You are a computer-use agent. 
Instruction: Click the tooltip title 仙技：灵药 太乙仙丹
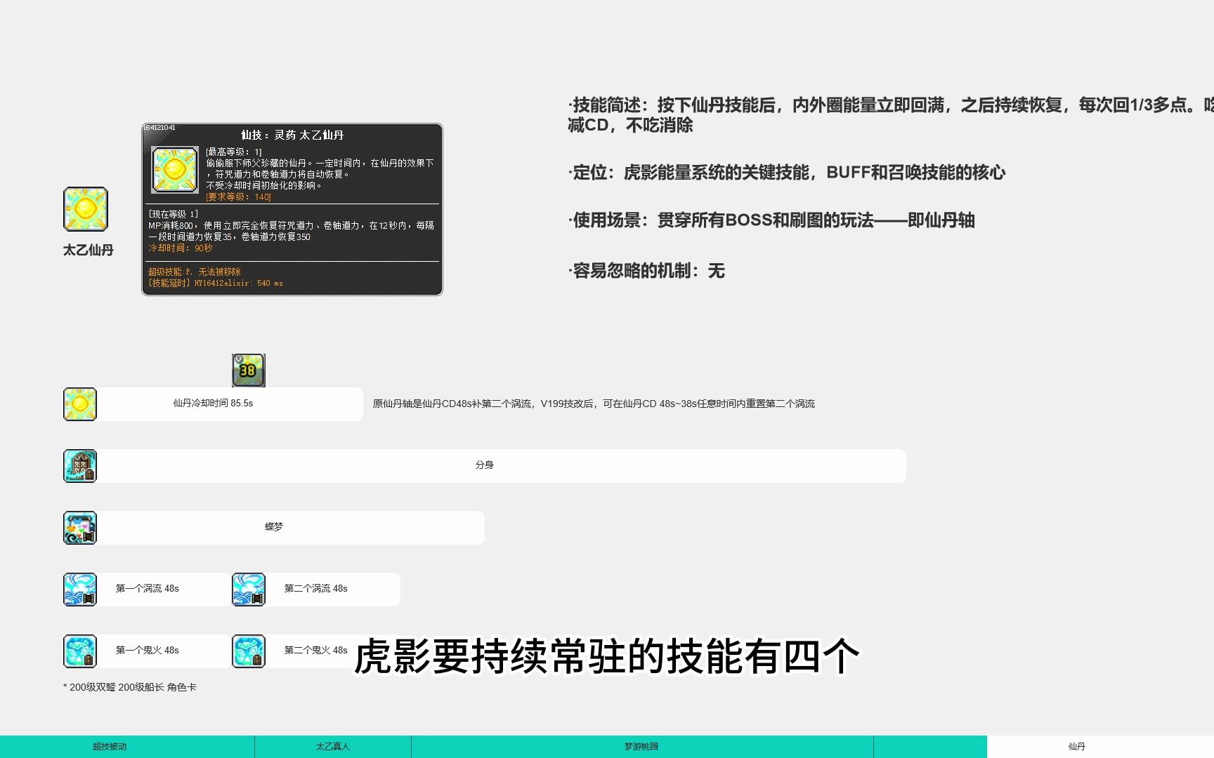coord(292,135)
